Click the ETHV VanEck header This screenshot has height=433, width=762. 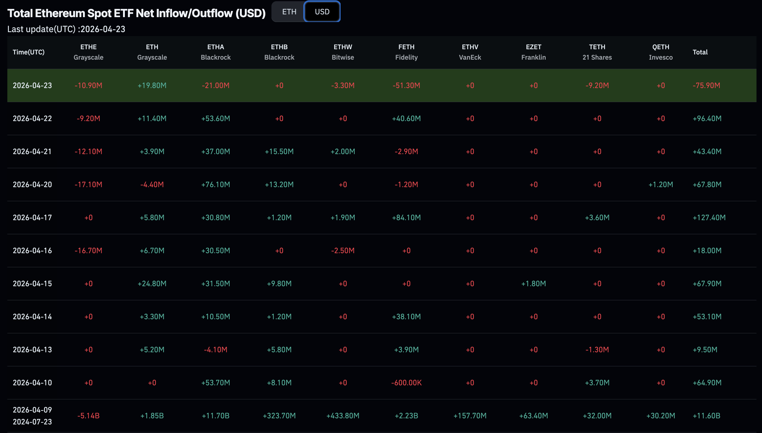coord(470,52)
